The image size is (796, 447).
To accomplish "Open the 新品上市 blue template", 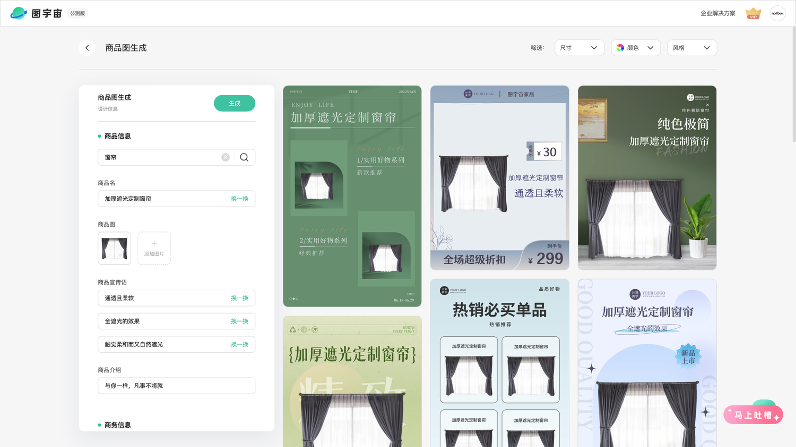I will tap(647, 363).
